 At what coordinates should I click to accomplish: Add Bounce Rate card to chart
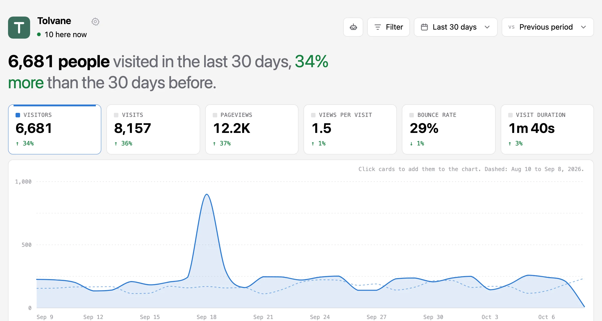coord(449,129)
